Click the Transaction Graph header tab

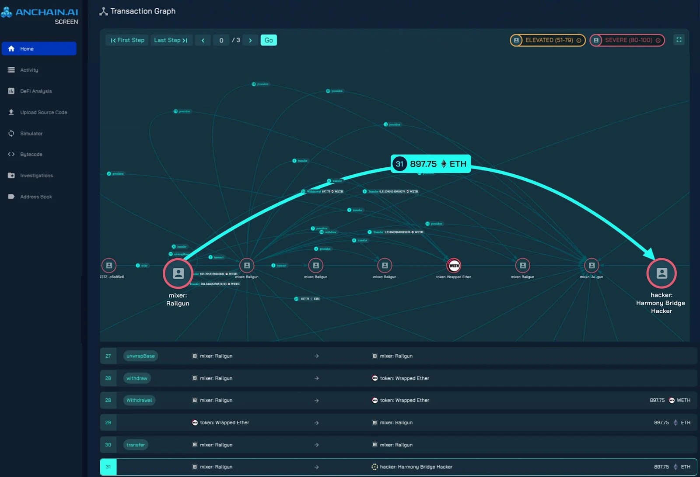[x=137, y=11]
